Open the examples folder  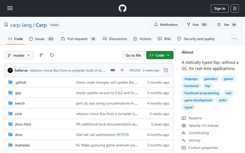22,145
